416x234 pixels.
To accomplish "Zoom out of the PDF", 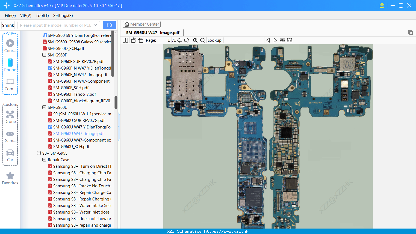I will click(202, 40).
